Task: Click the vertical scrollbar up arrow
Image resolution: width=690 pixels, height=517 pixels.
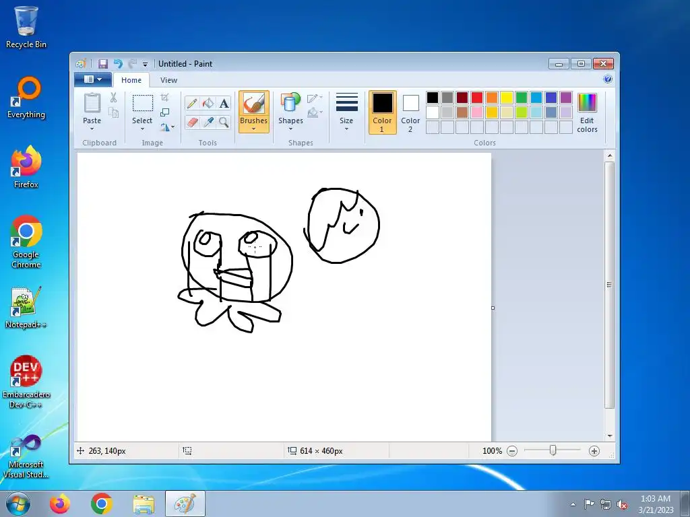Action: pos(609,156)
